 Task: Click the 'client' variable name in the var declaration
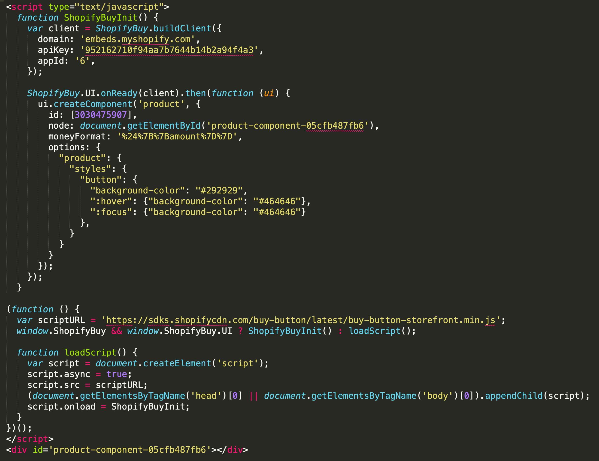(x=64, y=28)
